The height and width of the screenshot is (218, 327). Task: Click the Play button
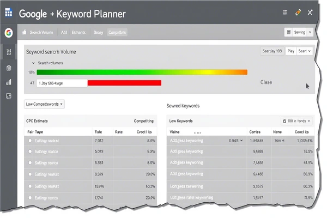click(x=290, y=51)
